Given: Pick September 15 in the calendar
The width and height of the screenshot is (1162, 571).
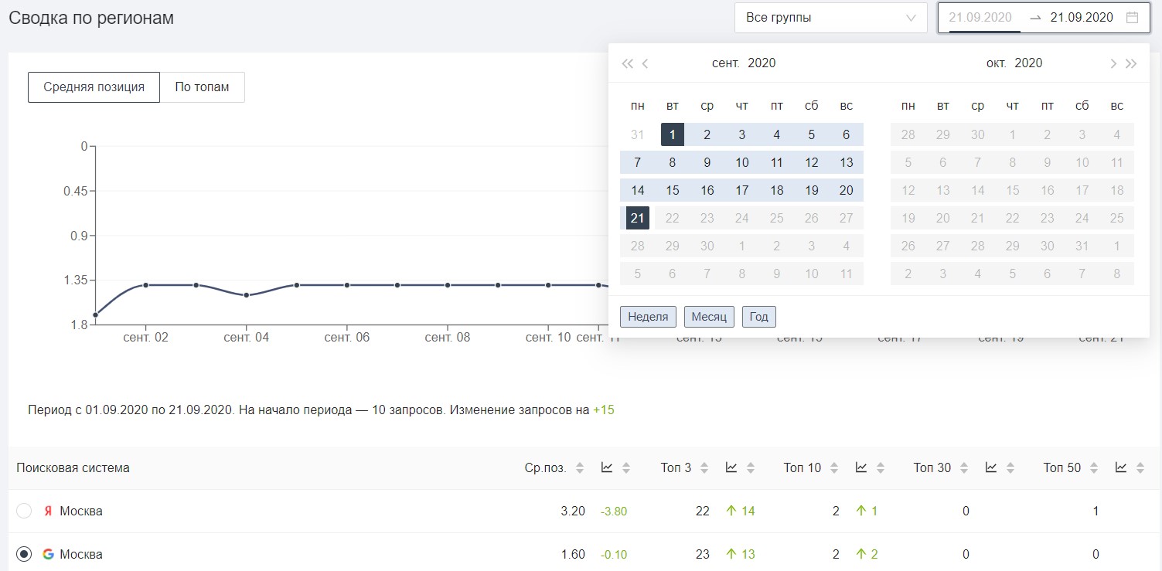Looking at the screenshot, I should click(673, 190).
